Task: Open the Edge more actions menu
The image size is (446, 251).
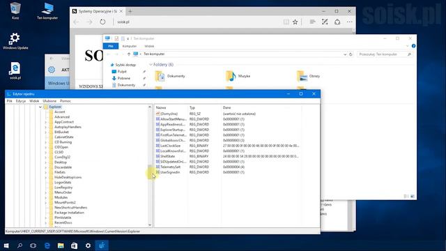Action: (350, 22)
